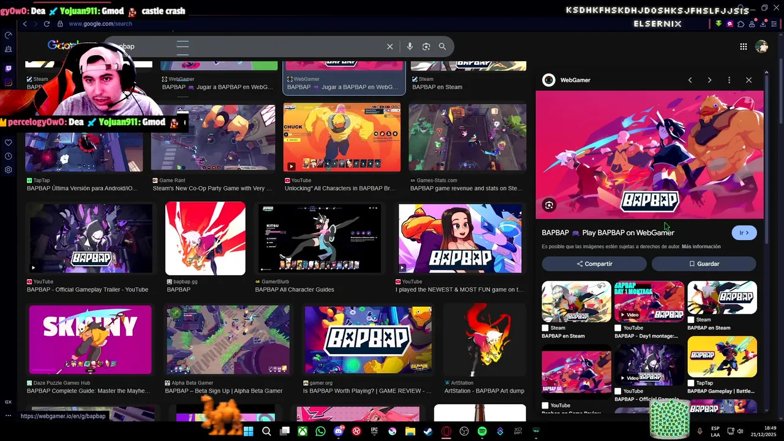Open Google Lens image search icon
Viewport: 784px width, 441px height.
426,47
